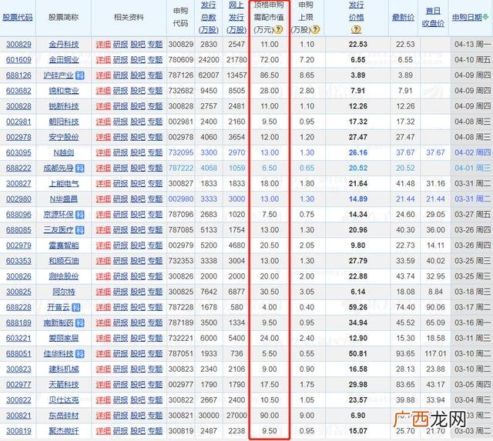
Task: Click 需配市值 cell 90.00
Action: pos(270,416)
